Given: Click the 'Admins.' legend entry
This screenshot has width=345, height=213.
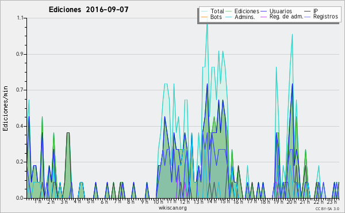Looking at the screenshot, I should point(240,17).
